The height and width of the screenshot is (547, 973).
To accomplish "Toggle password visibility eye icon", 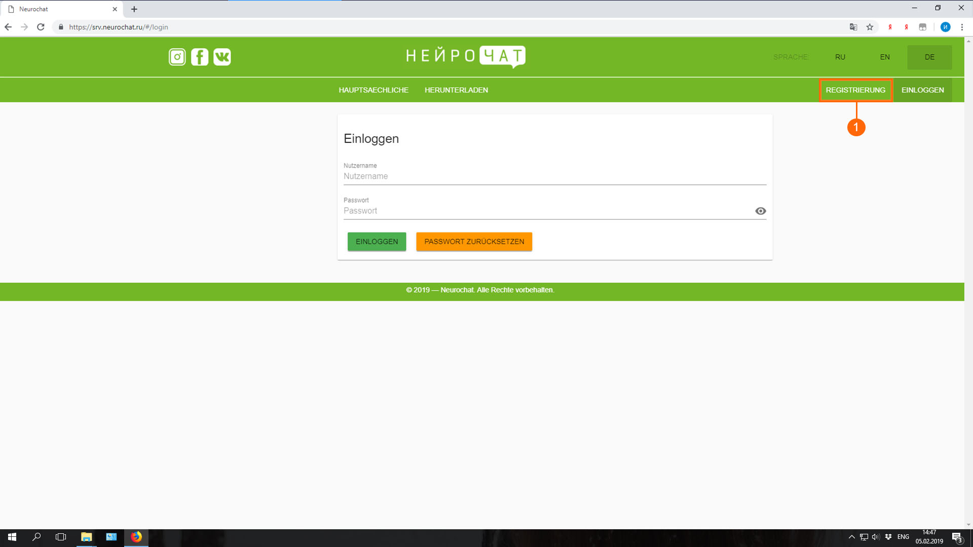I will [x=760, y=211].
